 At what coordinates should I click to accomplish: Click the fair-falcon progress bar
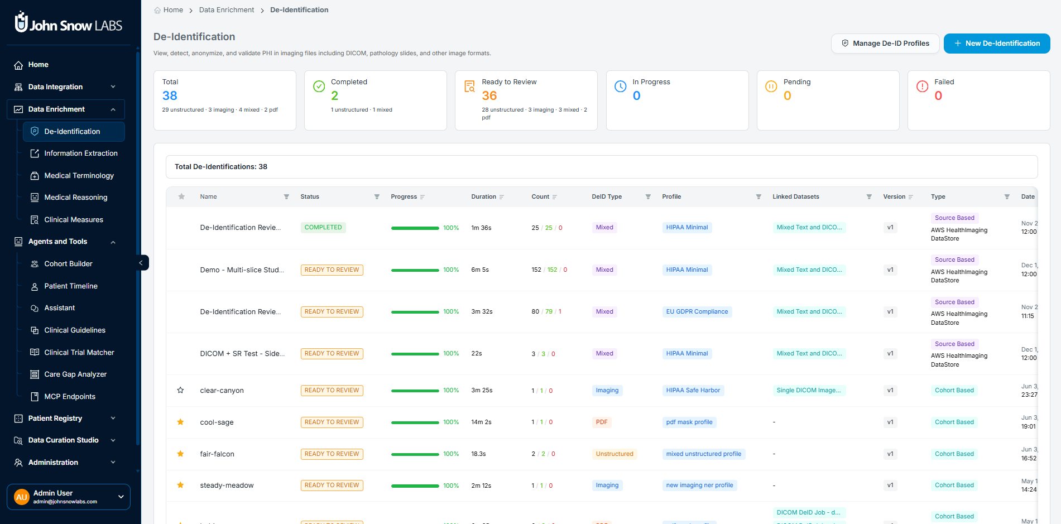(415, 454)
